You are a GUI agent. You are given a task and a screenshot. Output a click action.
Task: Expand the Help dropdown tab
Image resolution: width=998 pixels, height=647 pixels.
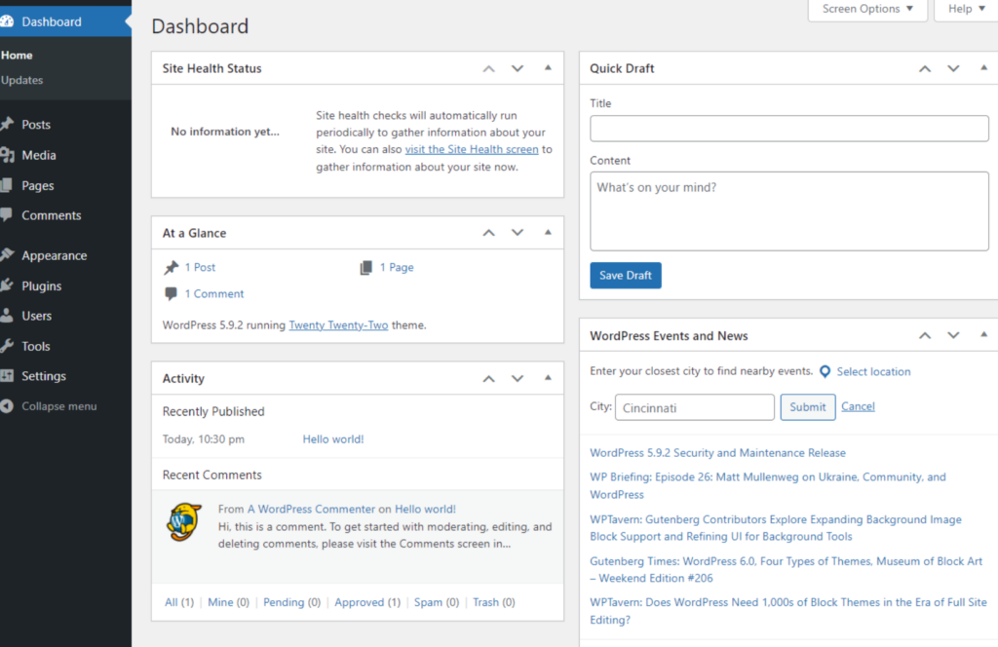[x=966, y=9]
